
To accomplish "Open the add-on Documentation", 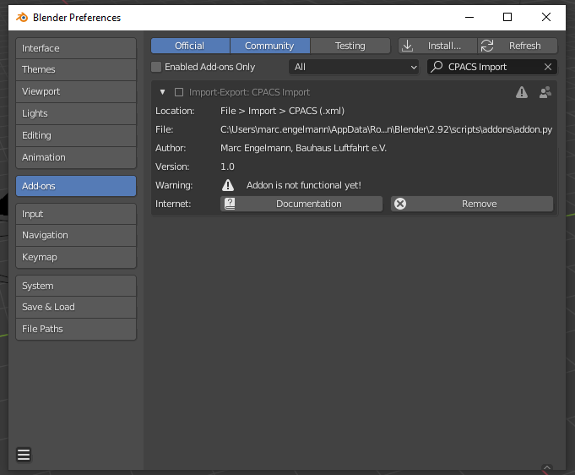I will tap(301, 204).
